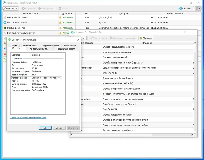Click the shield icon in Свойства dialog title
The height and width of the screenshot is (160, 204).
[x=9, y=40]
